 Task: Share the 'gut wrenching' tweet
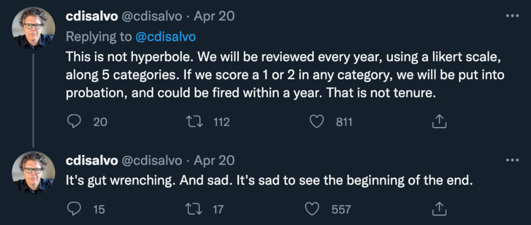click(439, 209)
